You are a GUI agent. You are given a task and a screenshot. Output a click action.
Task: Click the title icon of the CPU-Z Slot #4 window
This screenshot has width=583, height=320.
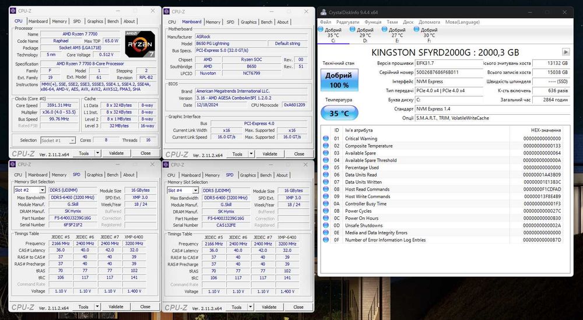click(x=166, y=164)
